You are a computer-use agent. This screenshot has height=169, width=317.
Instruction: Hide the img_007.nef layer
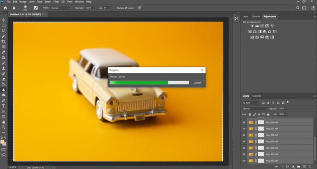244,129
